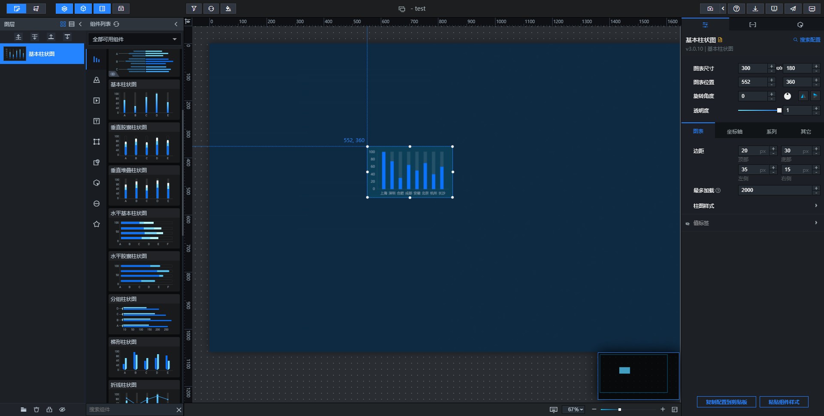Viewport: 824px width, 416px height.
Task: Add the 水平基本柱状图 component thumbnail
Action: click(144, 233)
